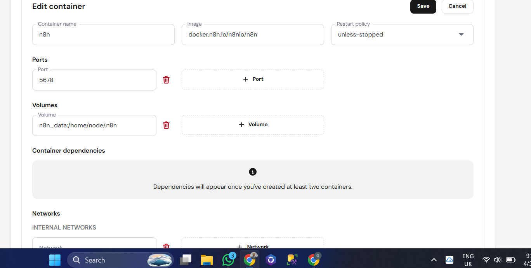Open volume control in system tray

(x=497, y=260)
